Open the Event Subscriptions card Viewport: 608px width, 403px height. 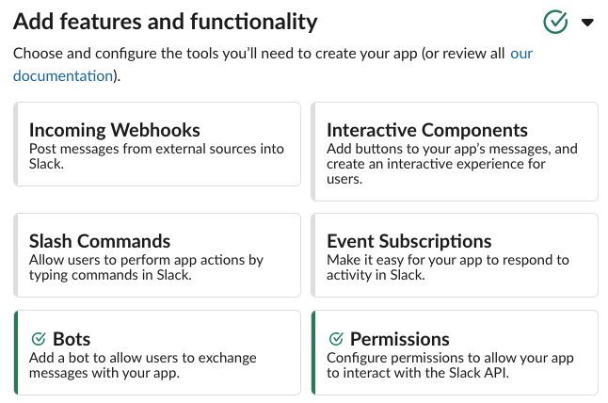point(455,254)
